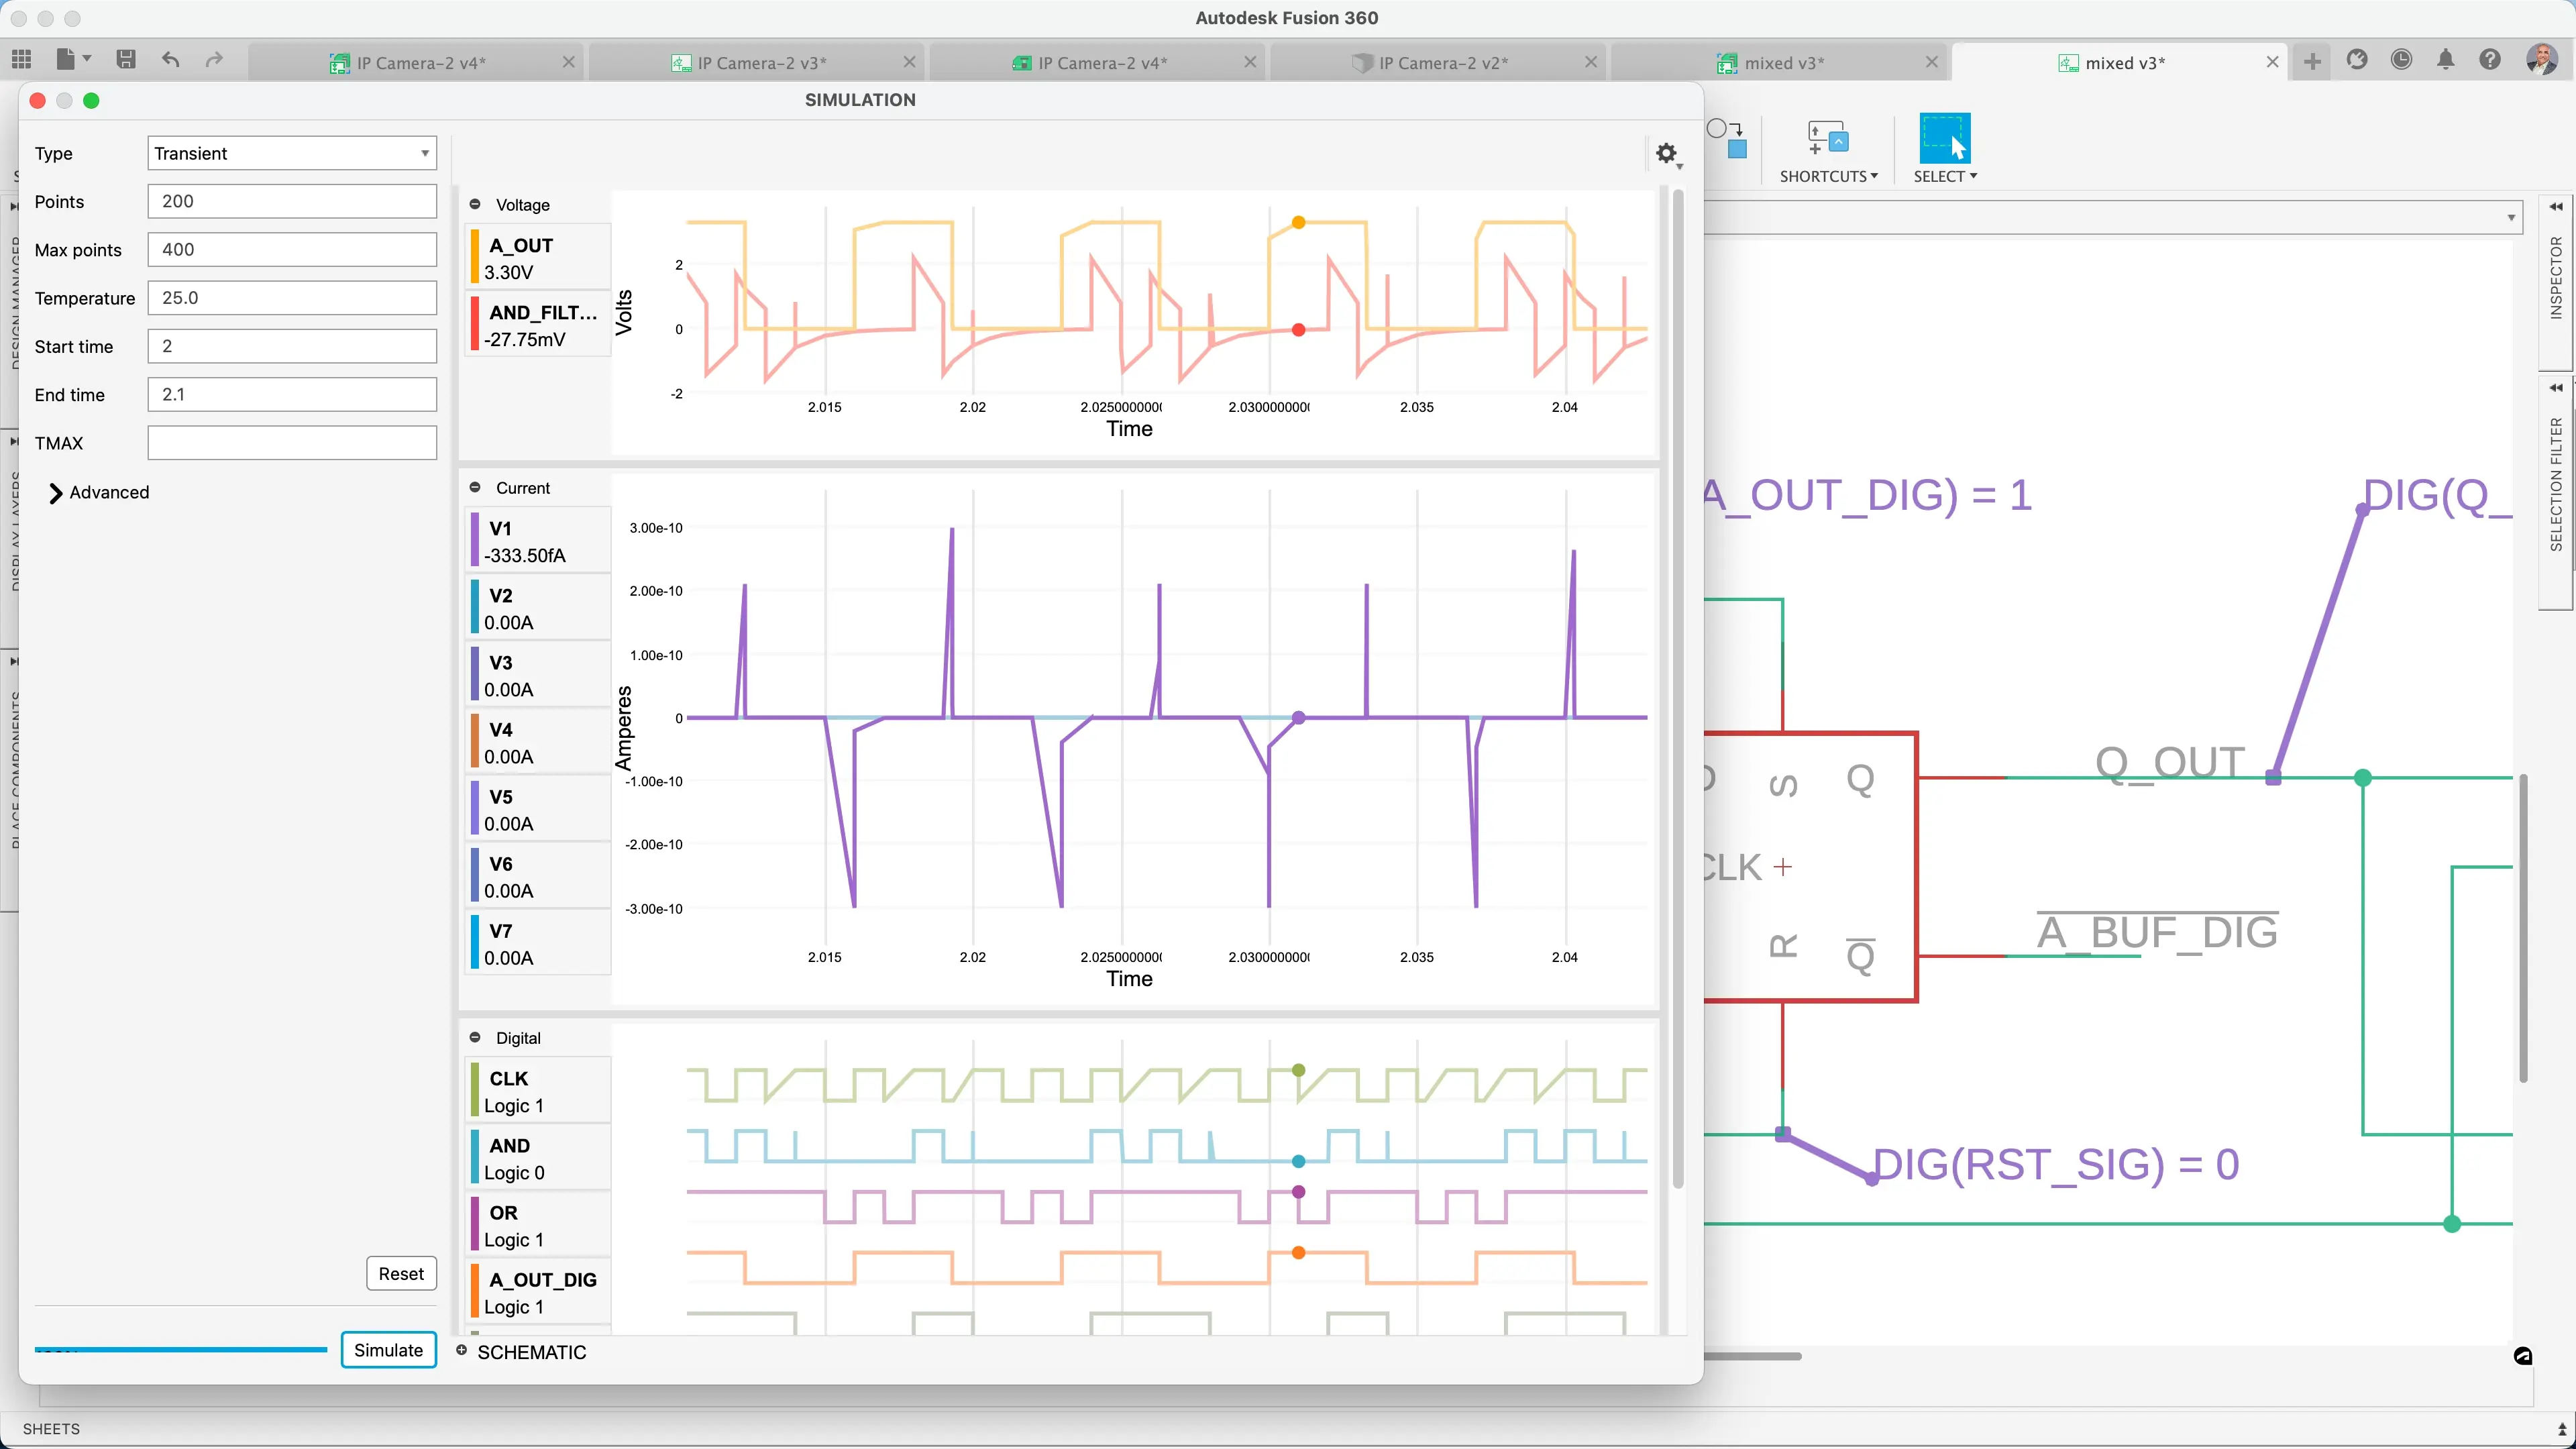Open the Type Transient dropdown
Image resolution: width=2576 pixels, height=1449 pixels.
(292, 153)
